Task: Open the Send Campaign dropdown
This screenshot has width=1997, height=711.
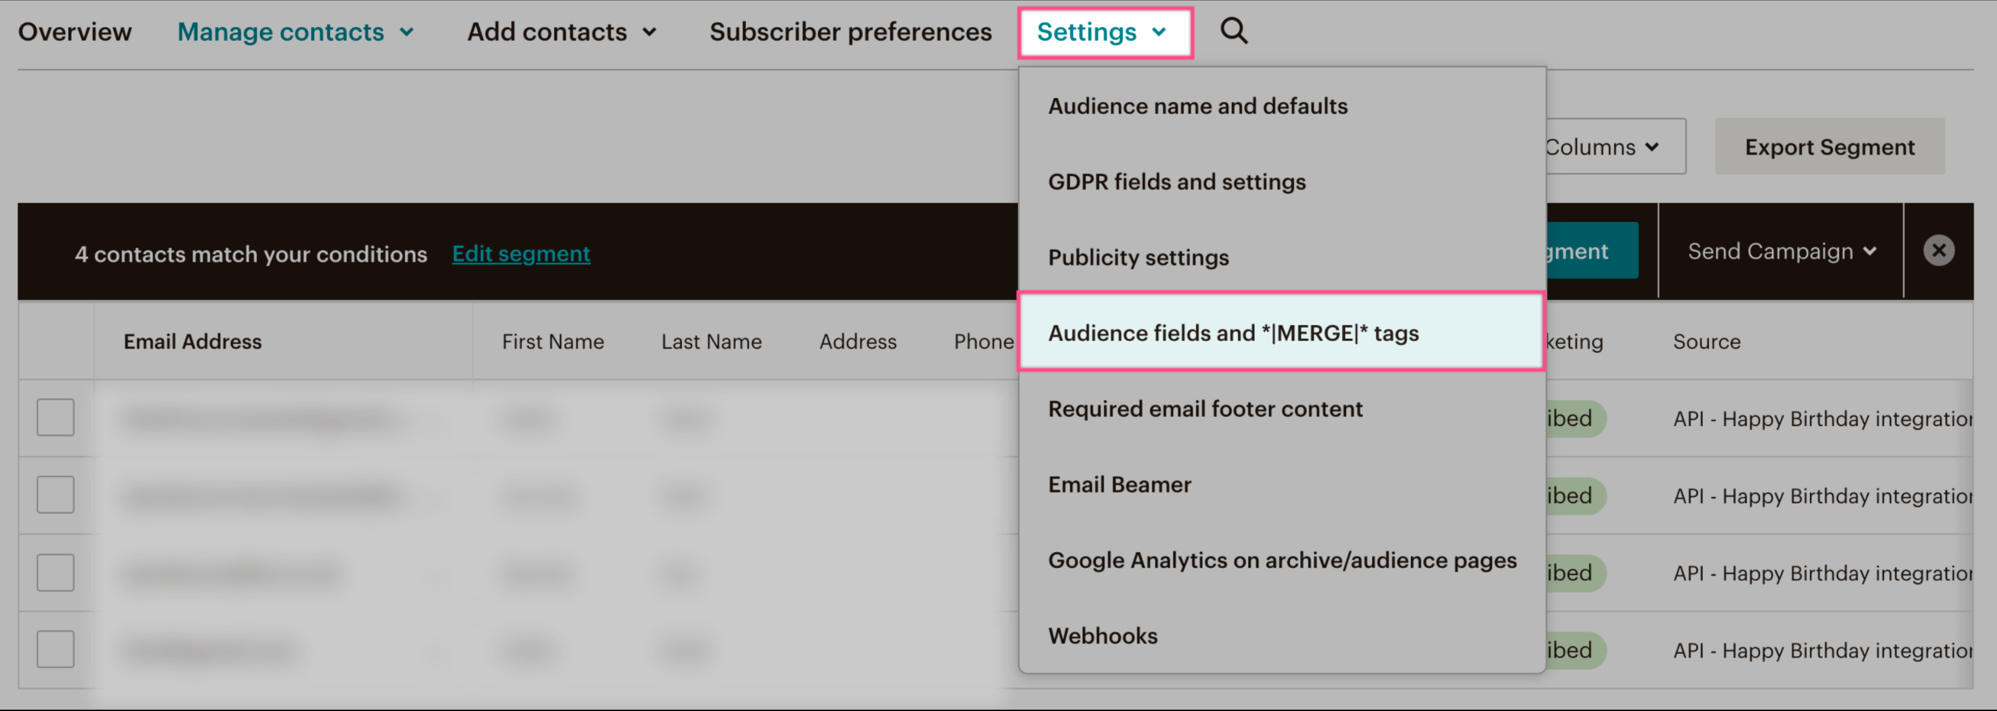Action: pos(1781,251)
